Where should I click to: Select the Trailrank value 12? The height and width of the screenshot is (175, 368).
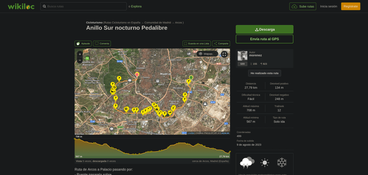(x=279, y=110)
